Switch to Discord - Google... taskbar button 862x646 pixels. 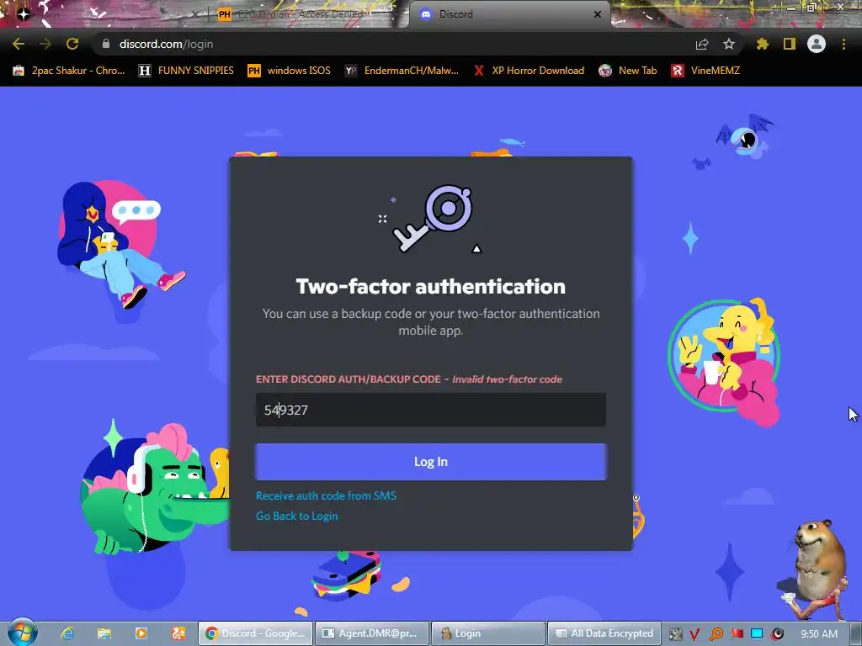pos(255,633)
